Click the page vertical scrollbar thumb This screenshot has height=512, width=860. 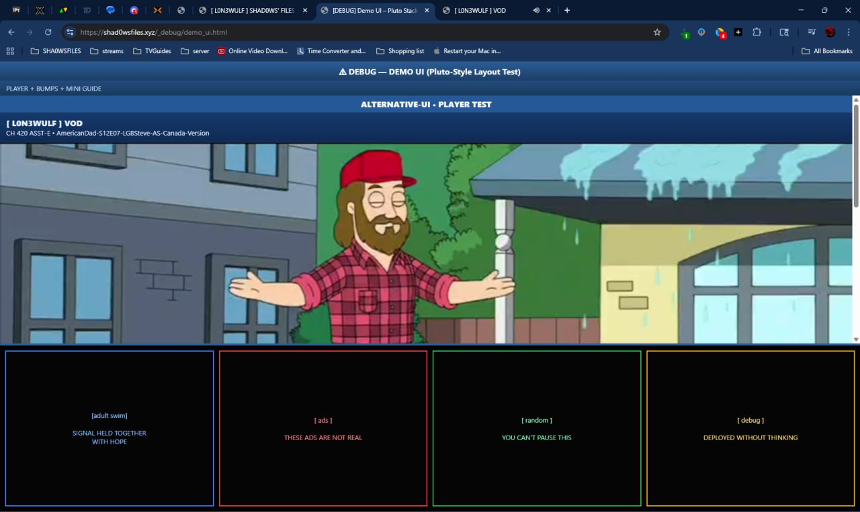click(855, 154)
